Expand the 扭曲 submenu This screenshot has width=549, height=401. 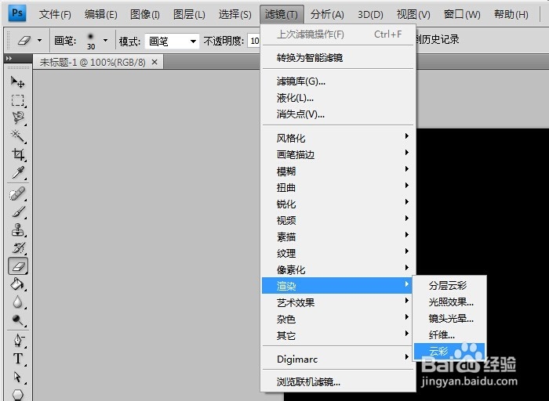338,187
